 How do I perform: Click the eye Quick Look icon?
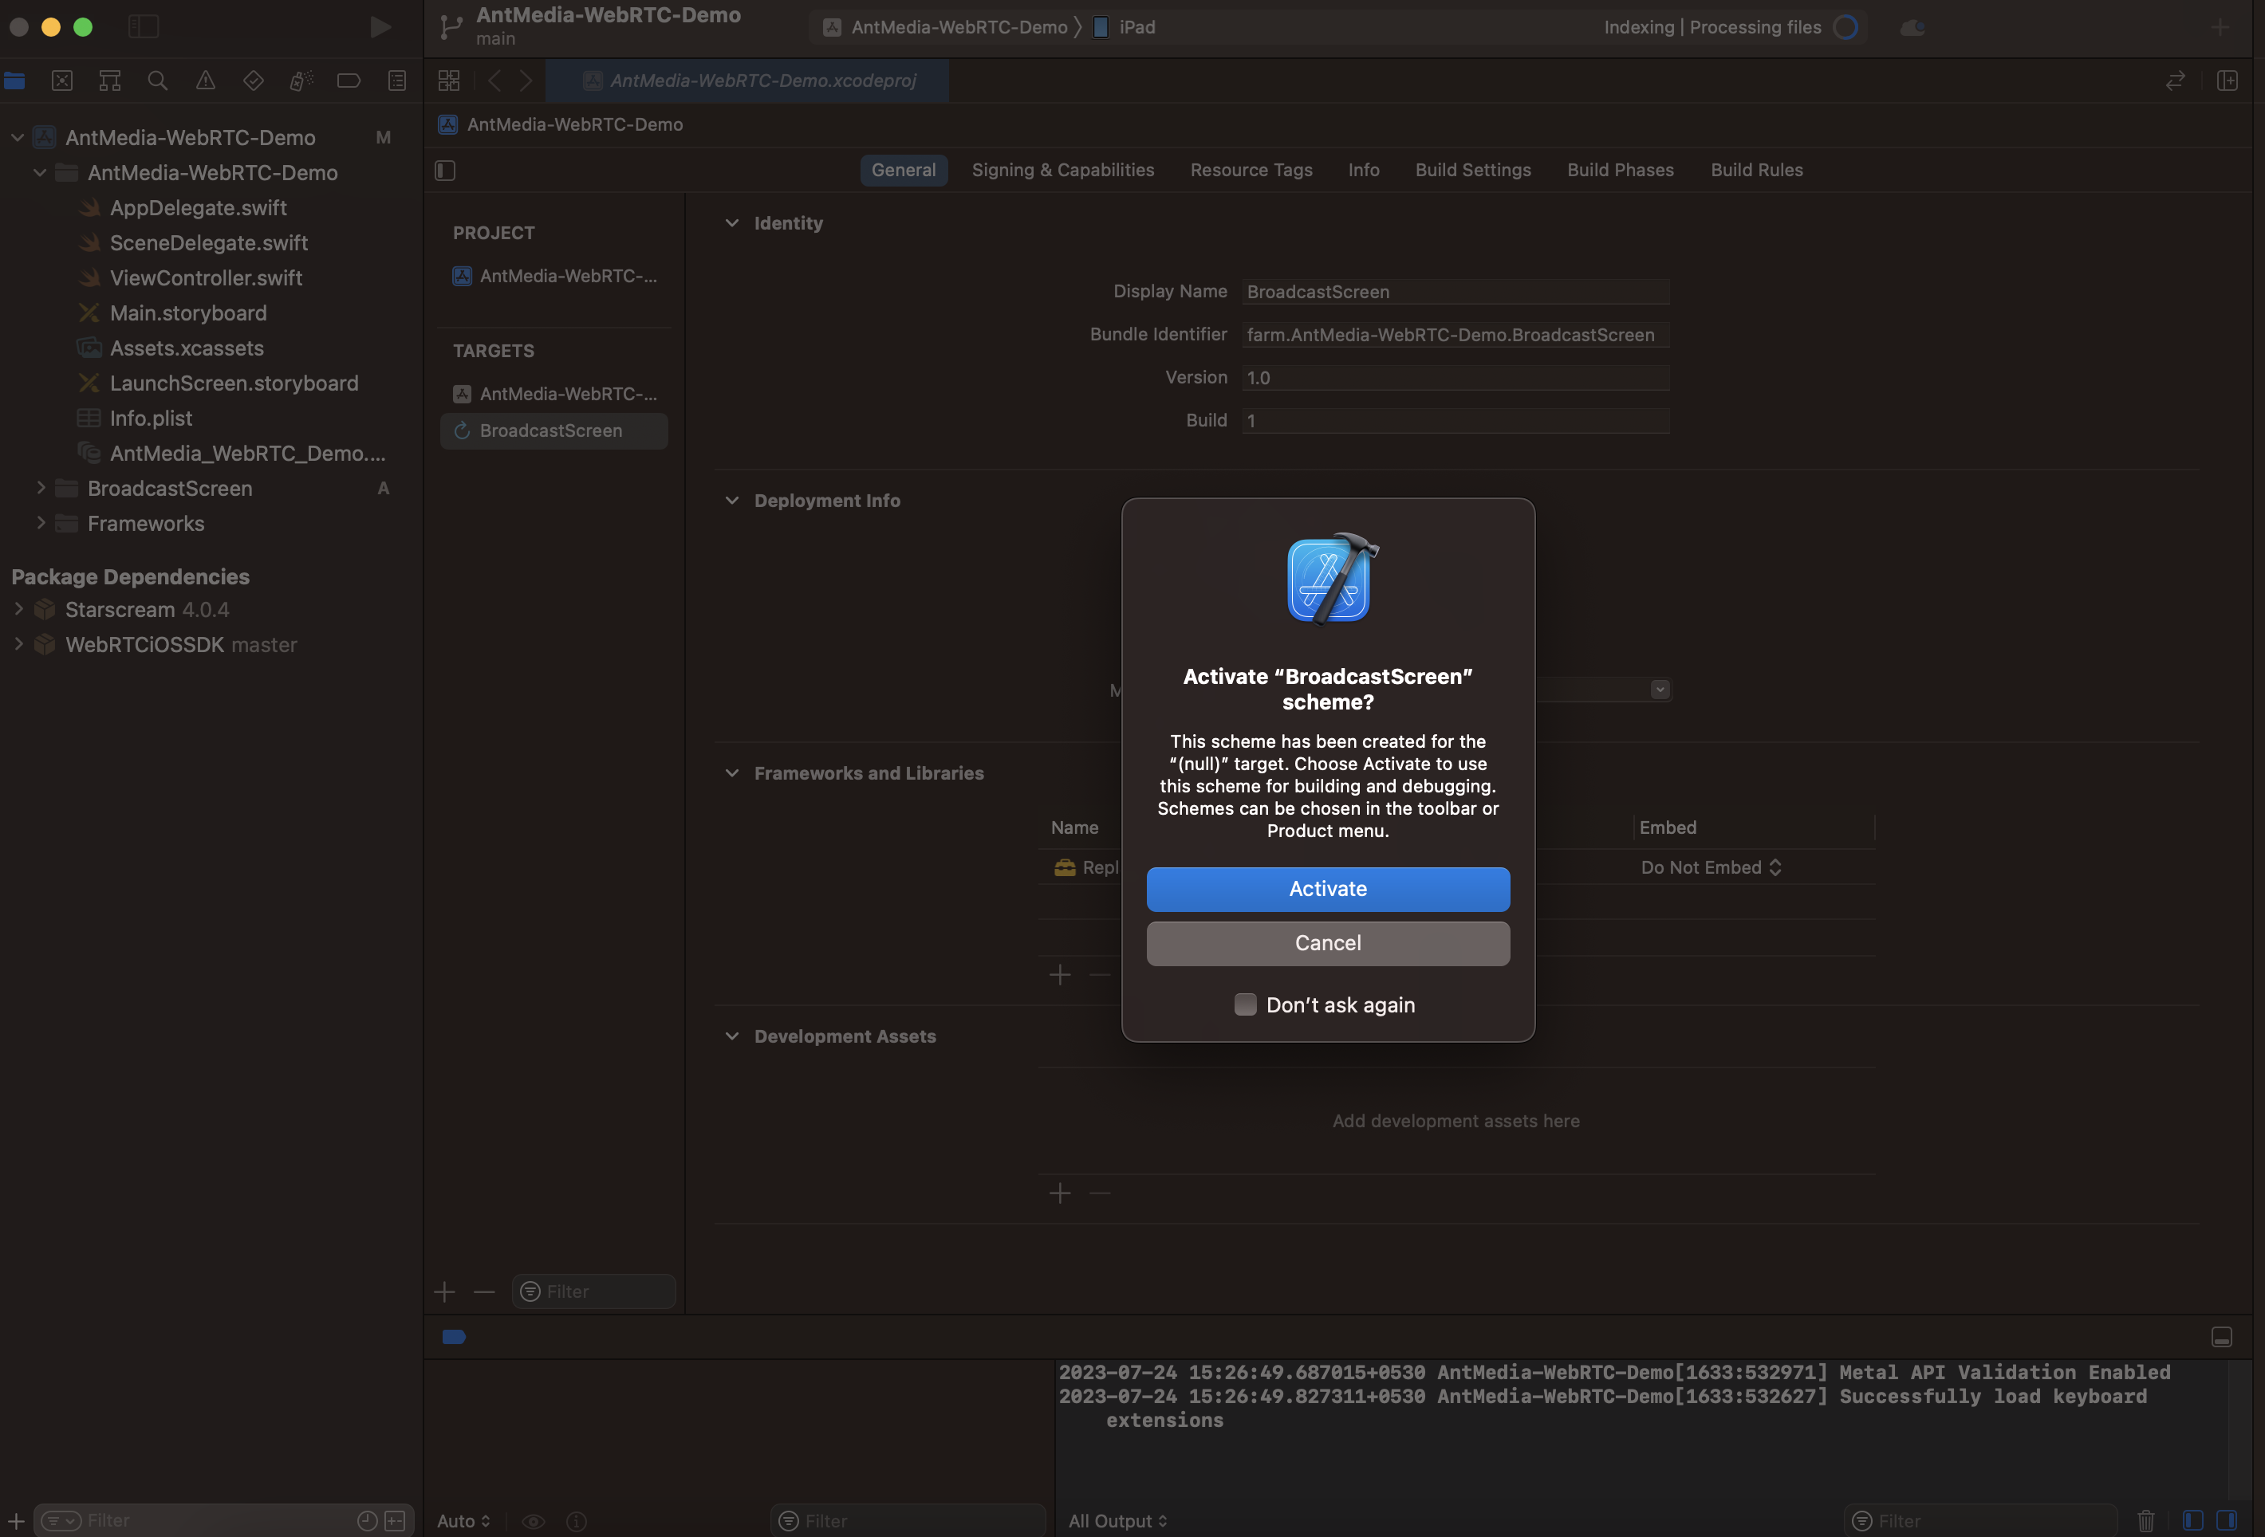(x=533, y=1521)
